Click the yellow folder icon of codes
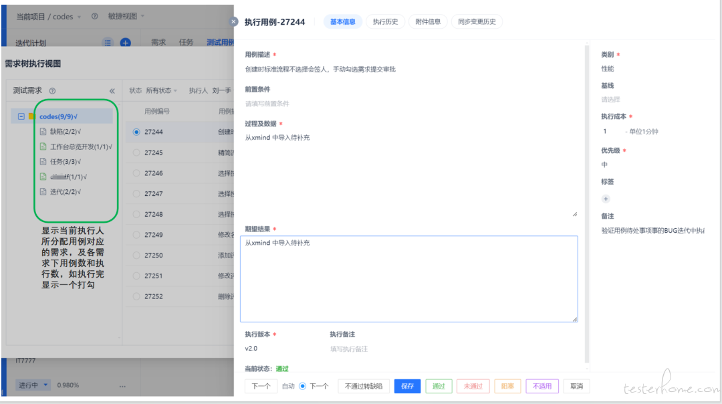Image resolution: width=722 pixels, height=404 pixels. click(31, 116)
